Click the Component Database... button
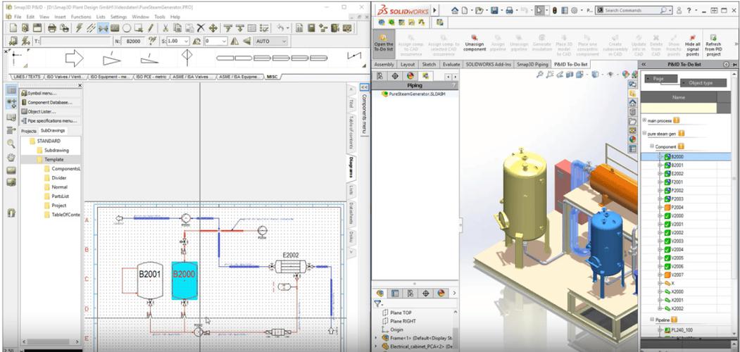740x352 pixels. tap(48, 102)
